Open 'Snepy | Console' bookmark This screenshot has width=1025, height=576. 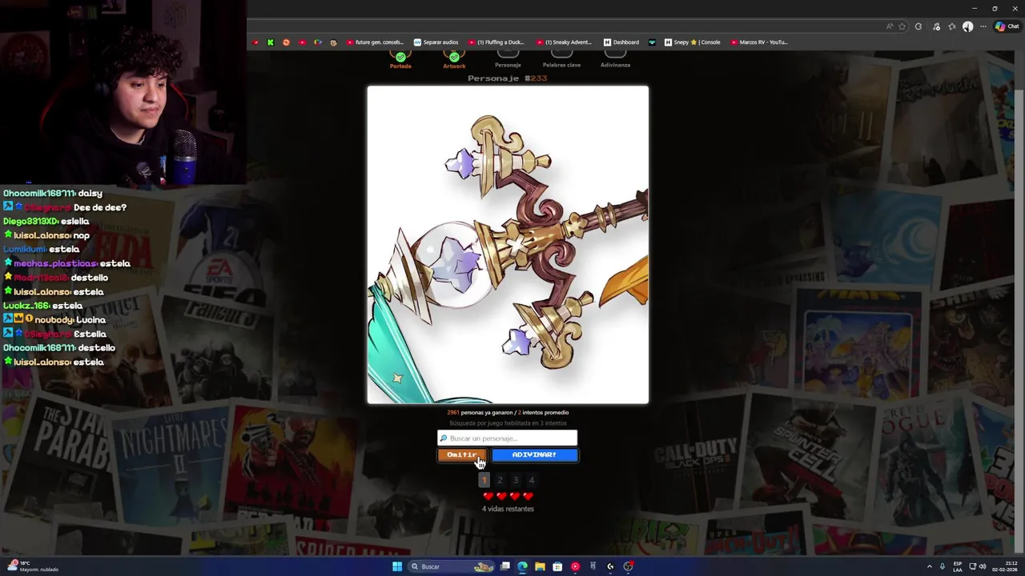[693, 42]
